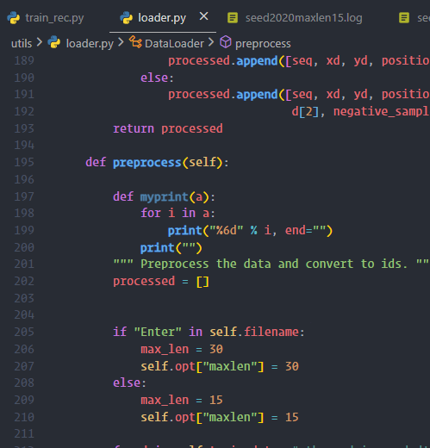
Task: Click the Python icon on train_rec.py tab
Action: pyautogui.click(x=13, y=18)
